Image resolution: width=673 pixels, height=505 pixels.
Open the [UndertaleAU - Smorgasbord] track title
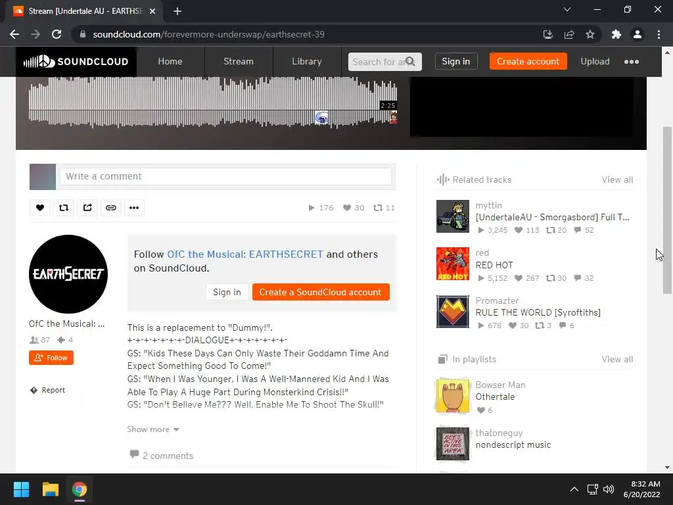tap(552, 217)
